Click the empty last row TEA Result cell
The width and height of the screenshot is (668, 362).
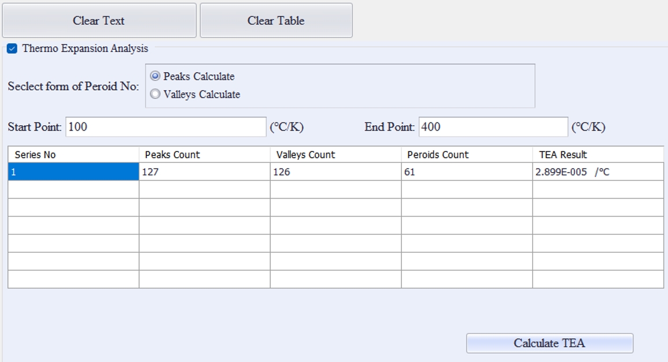pyautogui.click(x=597, y=279)
